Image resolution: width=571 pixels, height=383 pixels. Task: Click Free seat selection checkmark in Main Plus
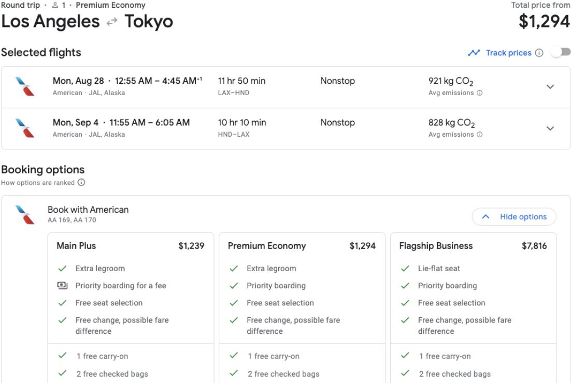point(62,303)
